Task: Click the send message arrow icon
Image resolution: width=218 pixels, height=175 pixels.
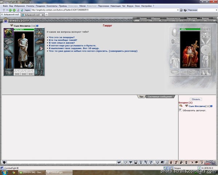Action: tap(119, 162)
